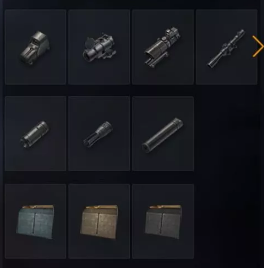Show more scopes with the orange right chevron
This screenshot has height=268, width=264.
258,46
